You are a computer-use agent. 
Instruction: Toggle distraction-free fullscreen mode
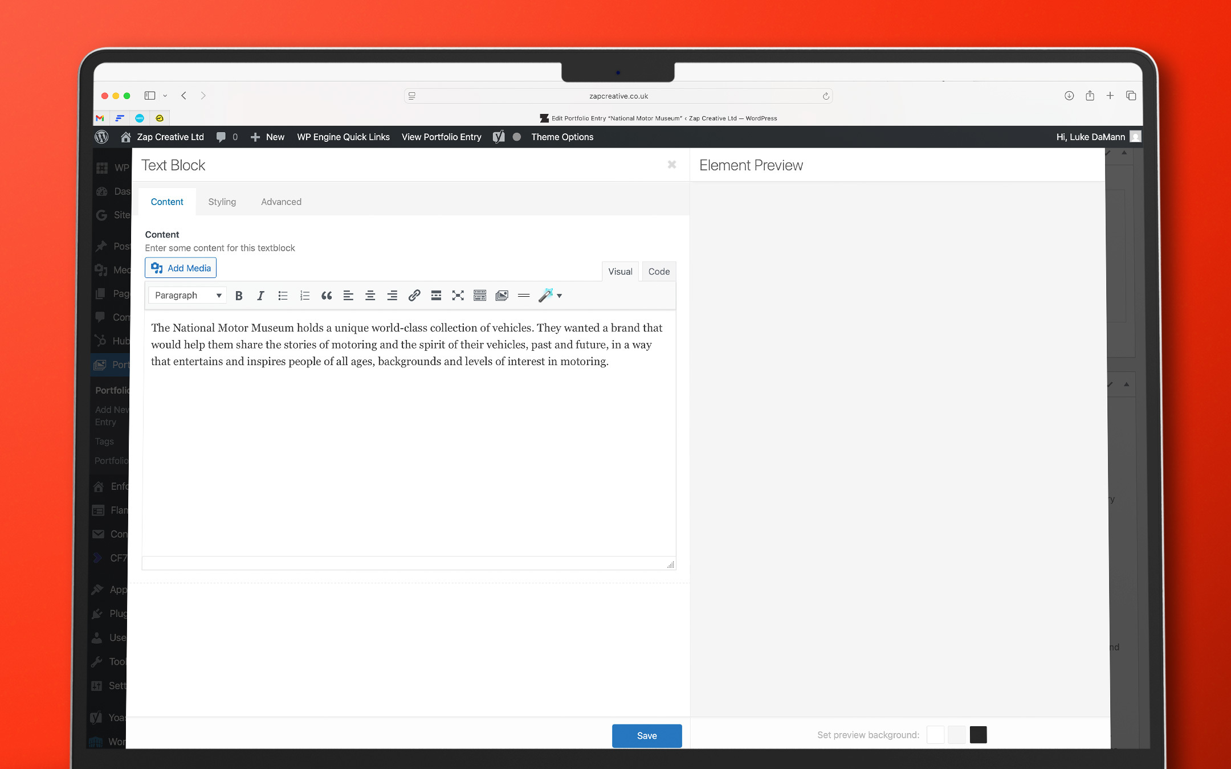[x=458, y=296]
